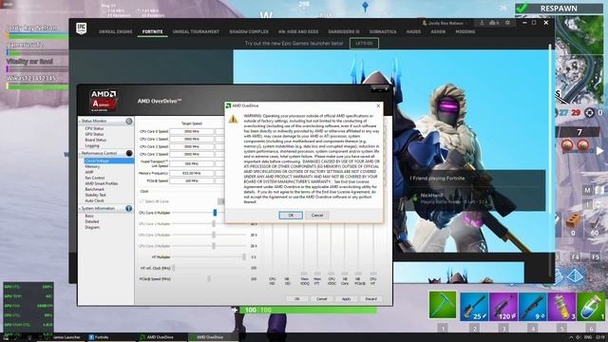Click the '1 Friend playing Fortnite' text

437,179
